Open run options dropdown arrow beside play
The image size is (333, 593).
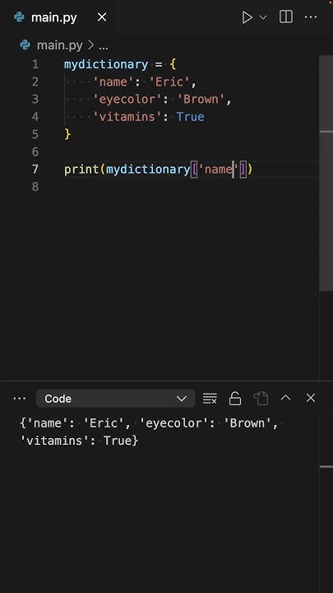[263, 17]
